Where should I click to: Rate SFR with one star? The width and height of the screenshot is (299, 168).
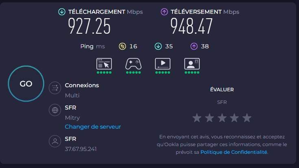[197, 118]
